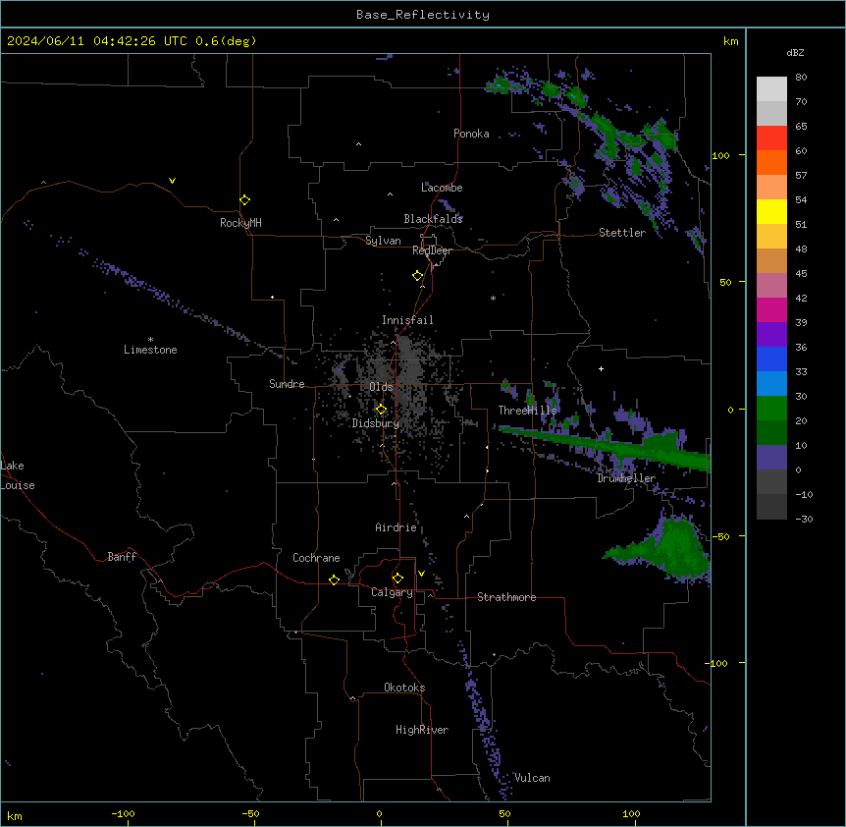Click the Calgary city label
The height and width of the screenshot is (827, 846).
pyautogui.click(x=393, y=592)
